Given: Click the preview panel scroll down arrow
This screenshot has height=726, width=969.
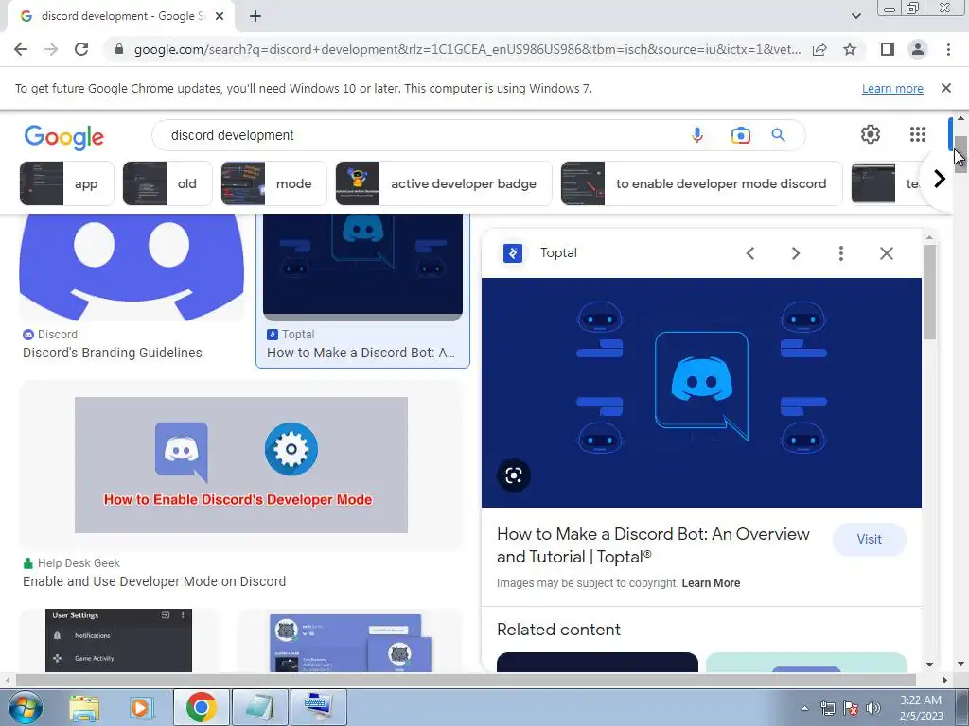Looking at the screenshot, I should 929,665.
